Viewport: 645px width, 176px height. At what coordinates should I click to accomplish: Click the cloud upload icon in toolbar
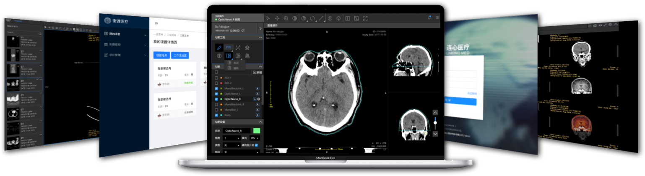click(x=338, y=18)
